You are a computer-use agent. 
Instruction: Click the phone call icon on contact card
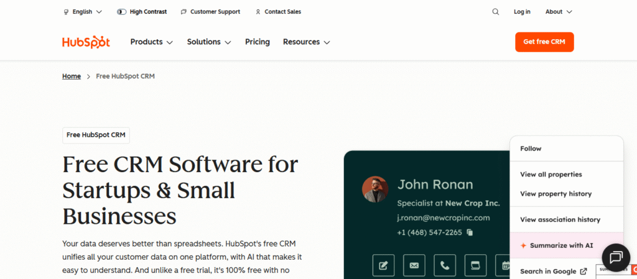445,265
